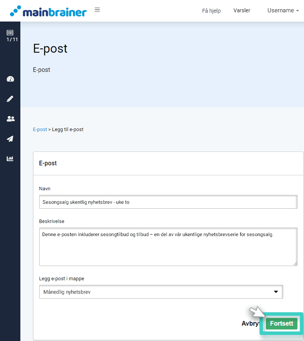Click the Avbryt button
This screenshot has width=304, height=341.
[251, 323]
